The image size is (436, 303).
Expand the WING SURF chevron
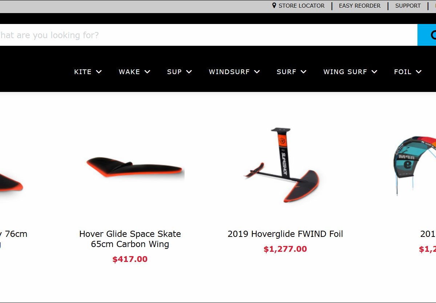[374, 72]
